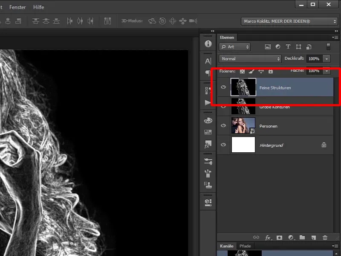This screenshot has width=341, height=256.
Task: Select the Feine Strukturen layer name
Action: (275, 88)
